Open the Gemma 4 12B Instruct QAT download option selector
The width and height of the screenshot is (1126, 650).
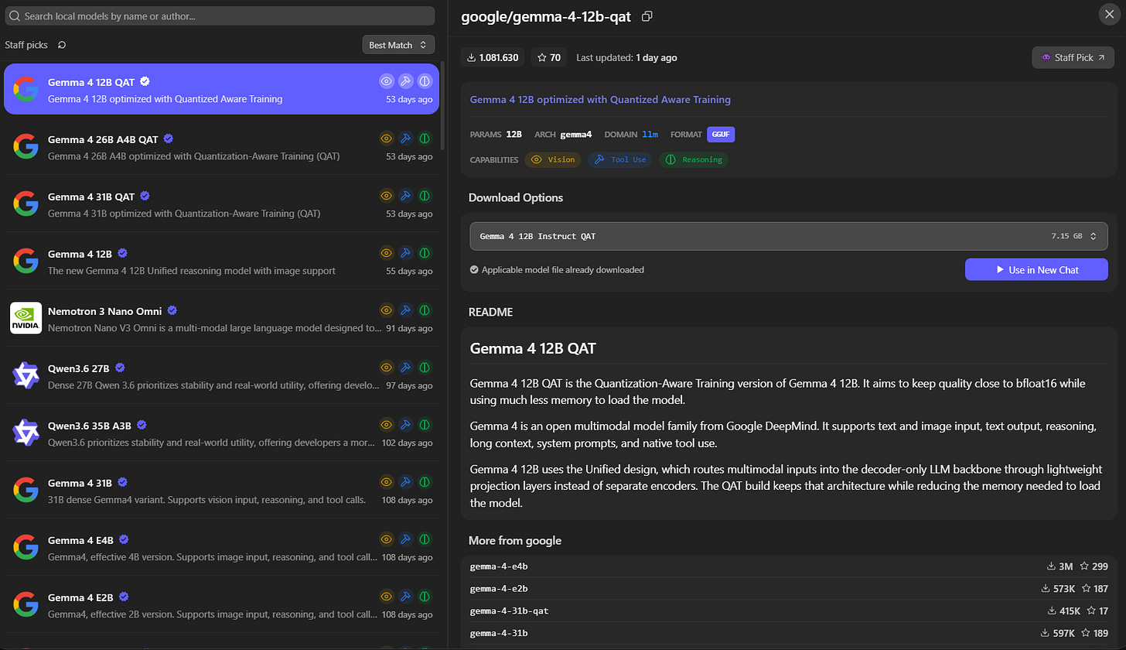788,236
